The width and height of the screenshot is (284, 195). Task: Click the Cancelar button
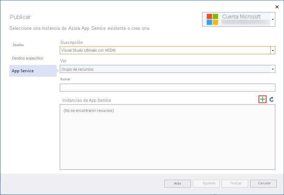point(263,184)
